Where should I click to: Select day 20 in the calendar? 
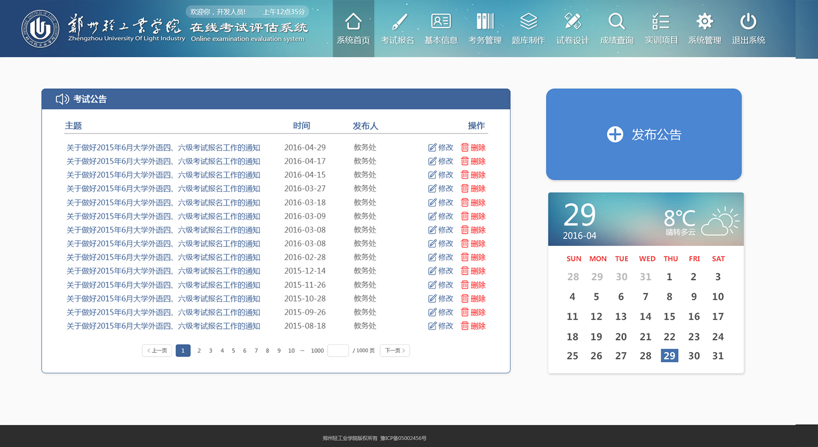[x=621, y=337]
